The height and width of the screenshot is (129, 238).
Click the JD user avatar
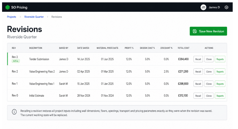[203, 7]
